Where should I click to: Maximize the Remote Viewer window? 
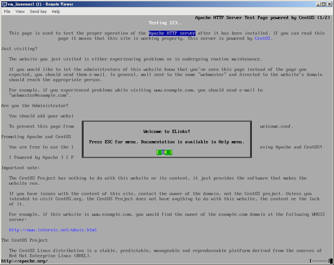(324, 4)
